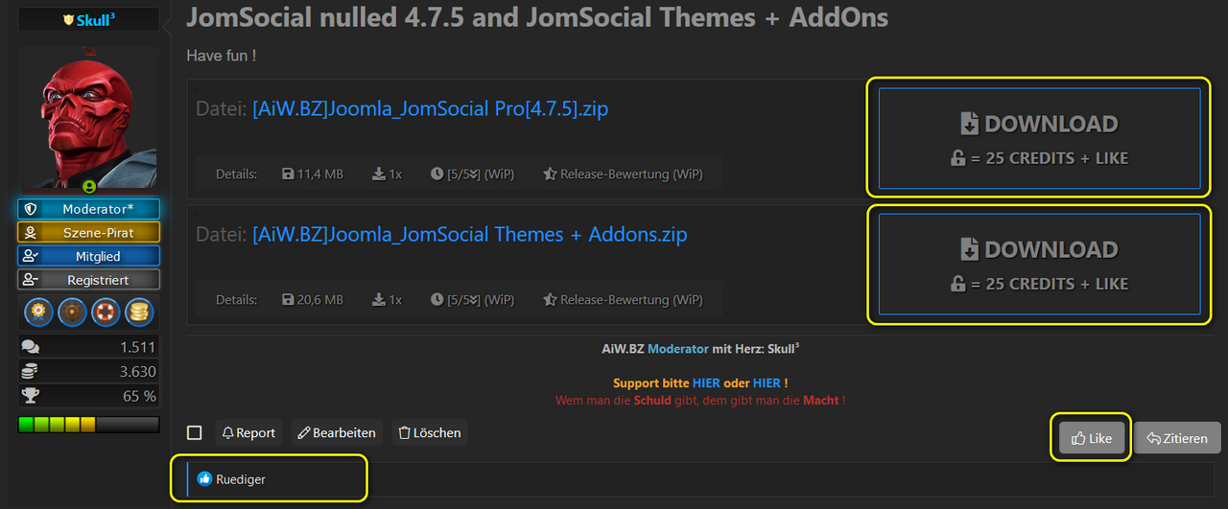Click the credits value 3.630

coord(138,371)
